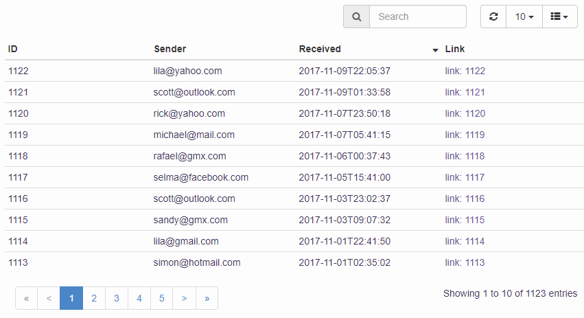Click the magnifier search icon button
584x318 pixels.
coord(356,16)
